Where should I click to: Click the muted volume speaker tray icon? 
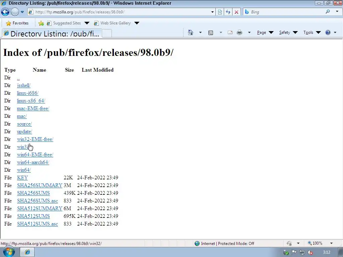pos(310,253)
